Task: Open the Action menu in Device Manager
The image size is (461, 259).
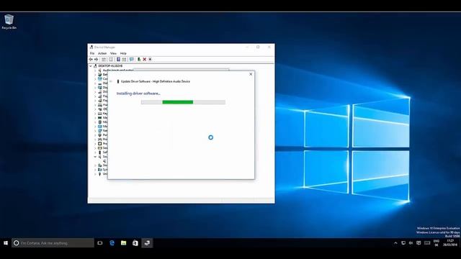Action: tap(102, 53)
